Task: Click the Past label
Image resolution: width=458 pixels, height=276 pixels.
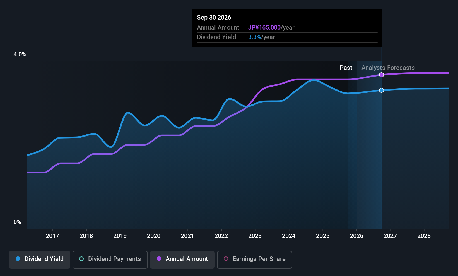Action: [346, 68]
